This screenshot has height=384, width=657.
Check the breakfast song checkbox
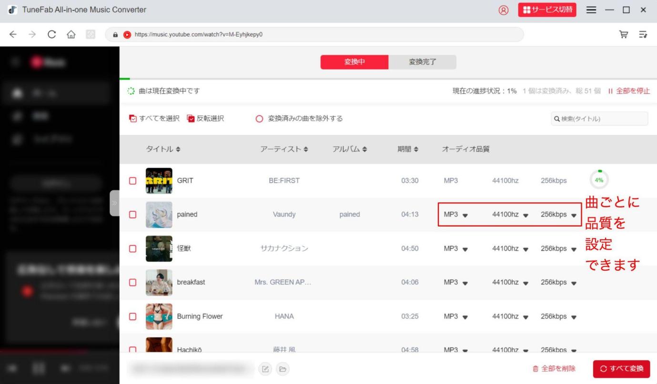tap(133, 282)
